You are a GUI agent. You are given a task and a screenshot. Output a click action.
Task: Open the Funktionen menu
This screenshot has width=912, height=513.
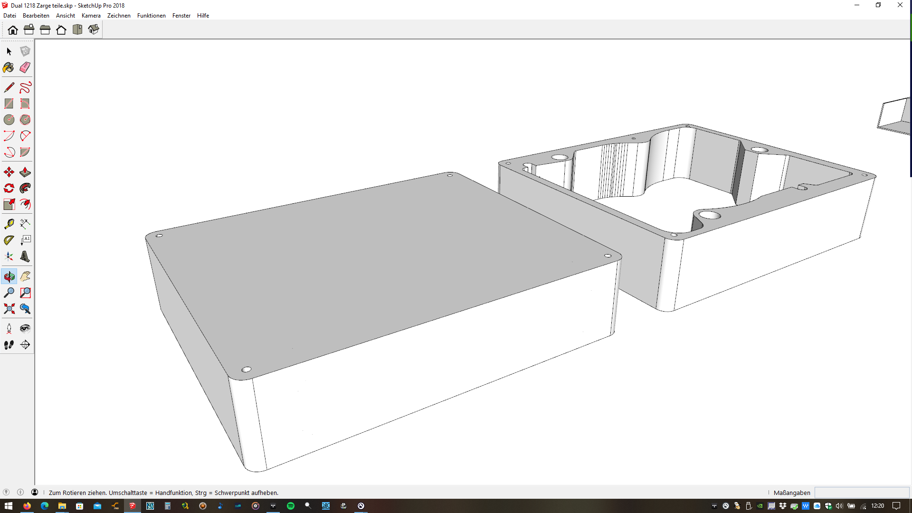(151, 16)
